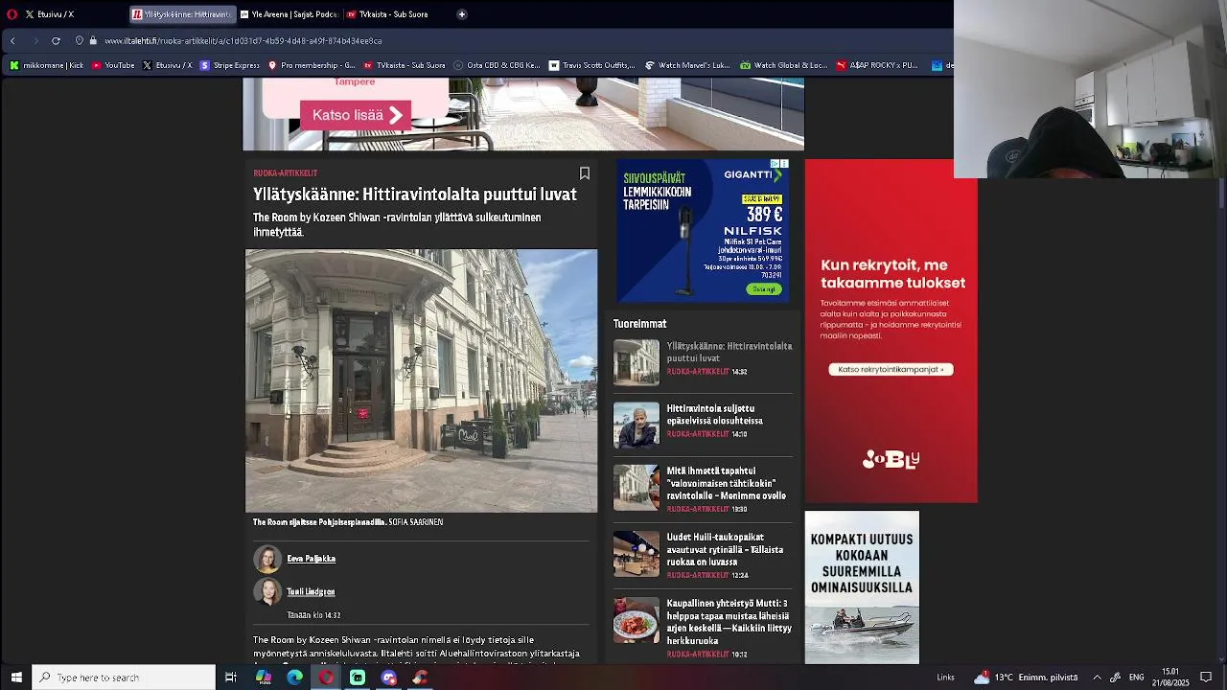
Task: Open a new tab with plus button
Action: 461,14
